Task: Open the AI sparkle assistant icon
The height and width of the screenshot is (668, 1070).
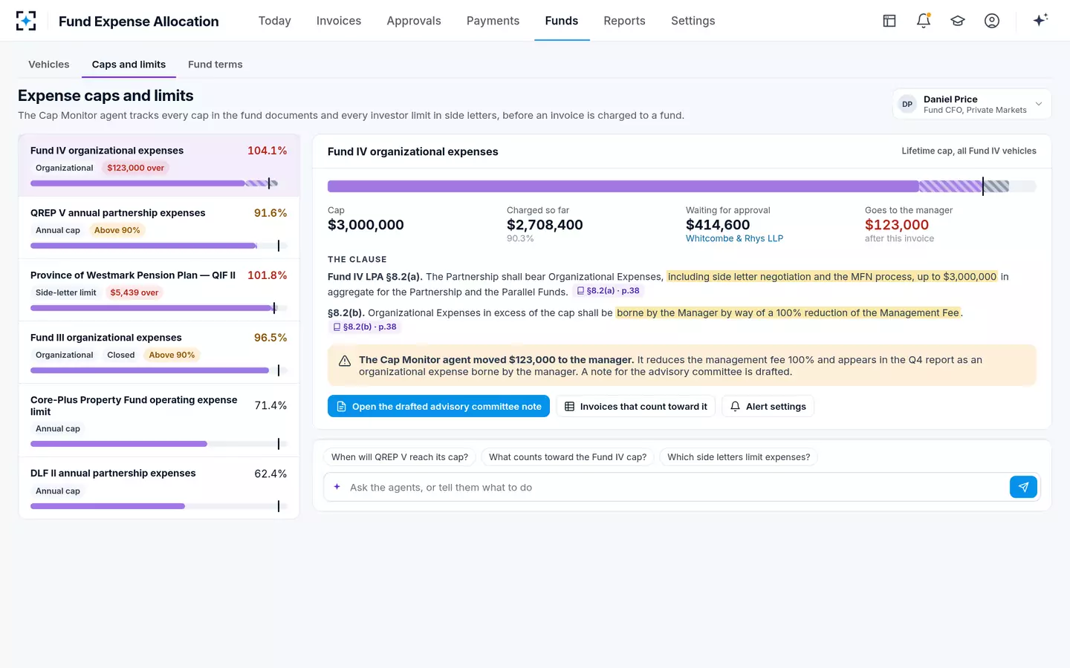Action: coord(1040,20)
